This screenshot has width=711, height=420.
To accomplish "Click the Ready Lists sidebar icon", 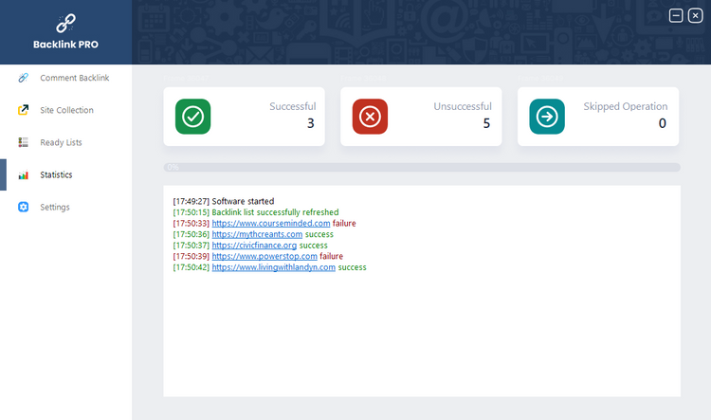I will (24, 142).
